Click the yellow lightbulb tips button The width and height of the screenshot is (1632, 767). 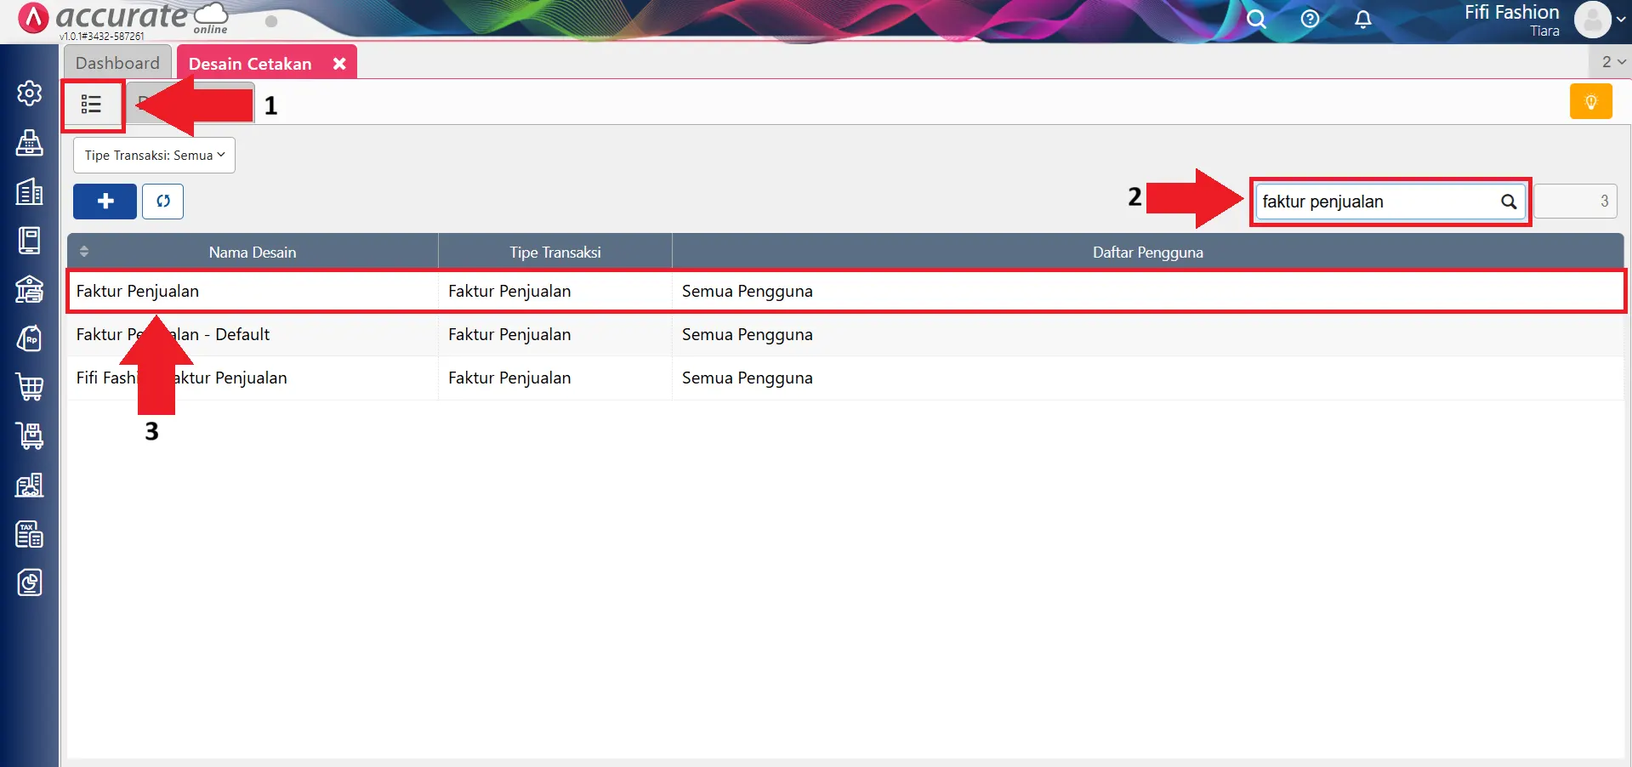tap(1590, 102)
